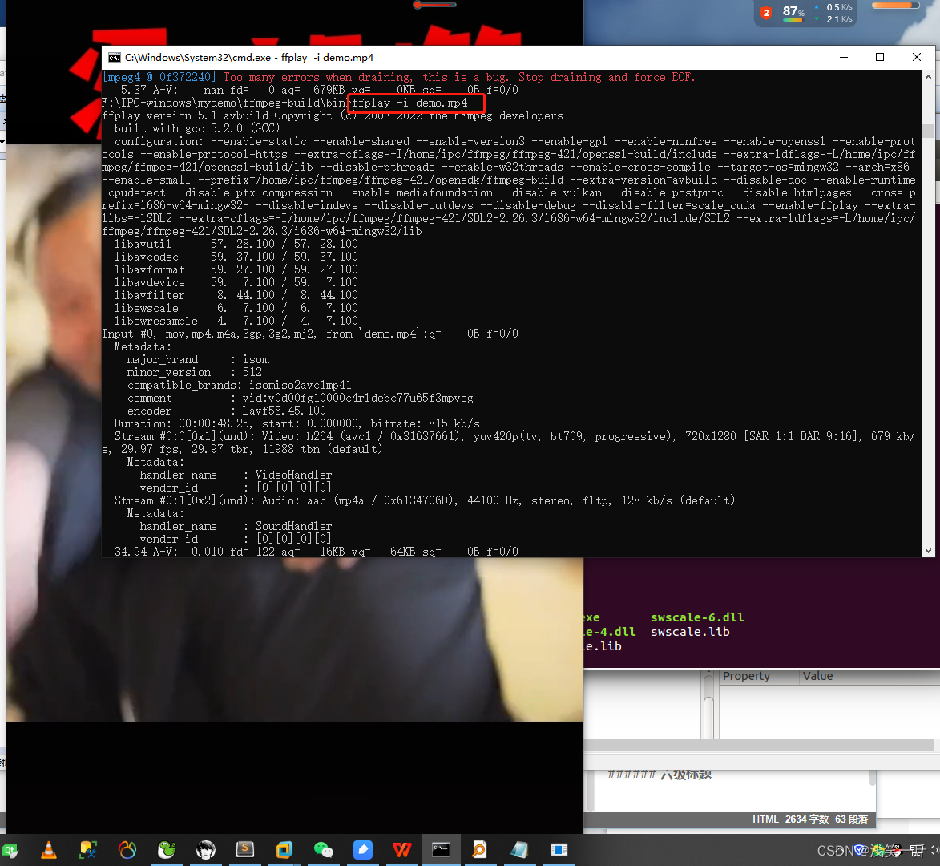This screenshot has height=866, width=940.
Task: Click 'handler_name : SoundHandler' line
Action: 236,526
